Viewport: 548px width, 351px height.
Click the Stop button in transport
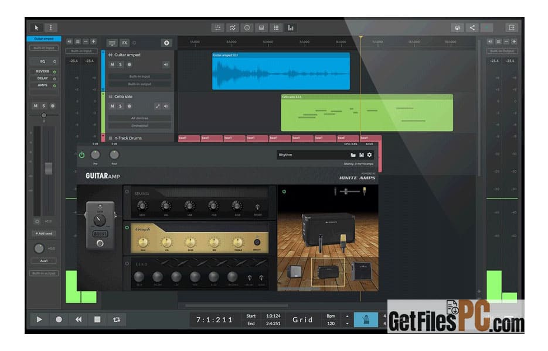coord(97,319)
